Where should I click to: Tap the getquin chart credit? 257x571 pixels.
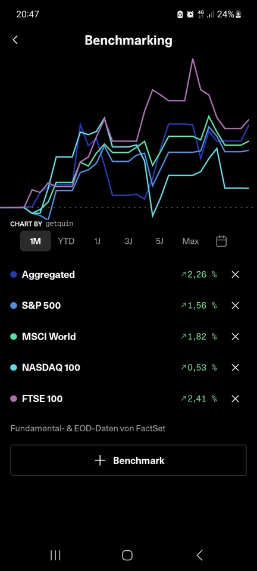(x=59, y=224)
